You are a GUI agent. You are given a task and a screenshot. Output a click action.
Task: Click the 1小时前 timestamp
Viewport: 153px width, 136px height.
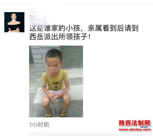tap(39, 125)
